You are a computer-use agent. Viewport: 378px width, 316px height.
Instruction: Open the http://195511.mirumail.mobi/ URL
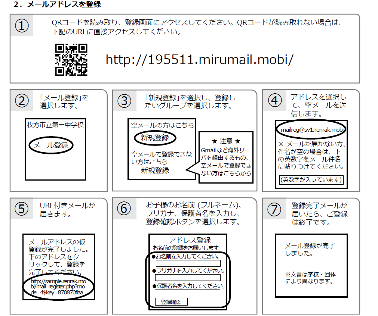200,60
